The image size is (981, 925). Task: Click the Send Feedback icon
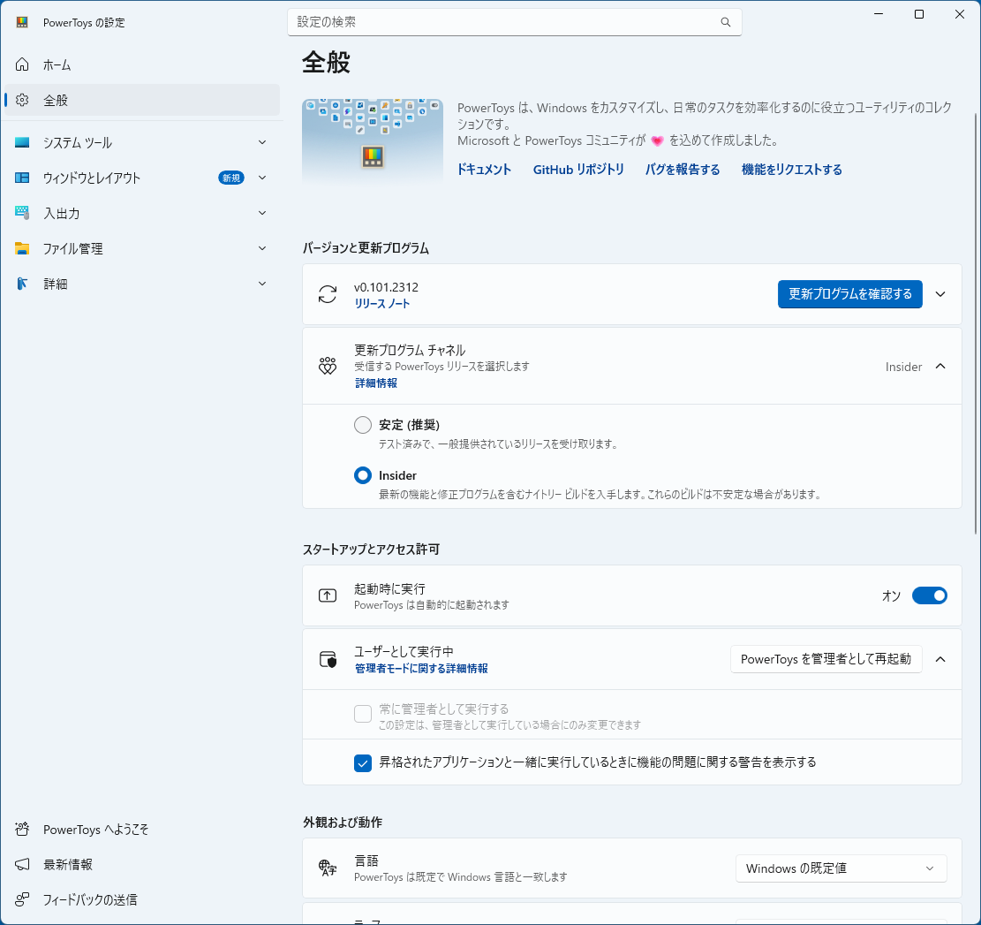click(x=22, y=899)
